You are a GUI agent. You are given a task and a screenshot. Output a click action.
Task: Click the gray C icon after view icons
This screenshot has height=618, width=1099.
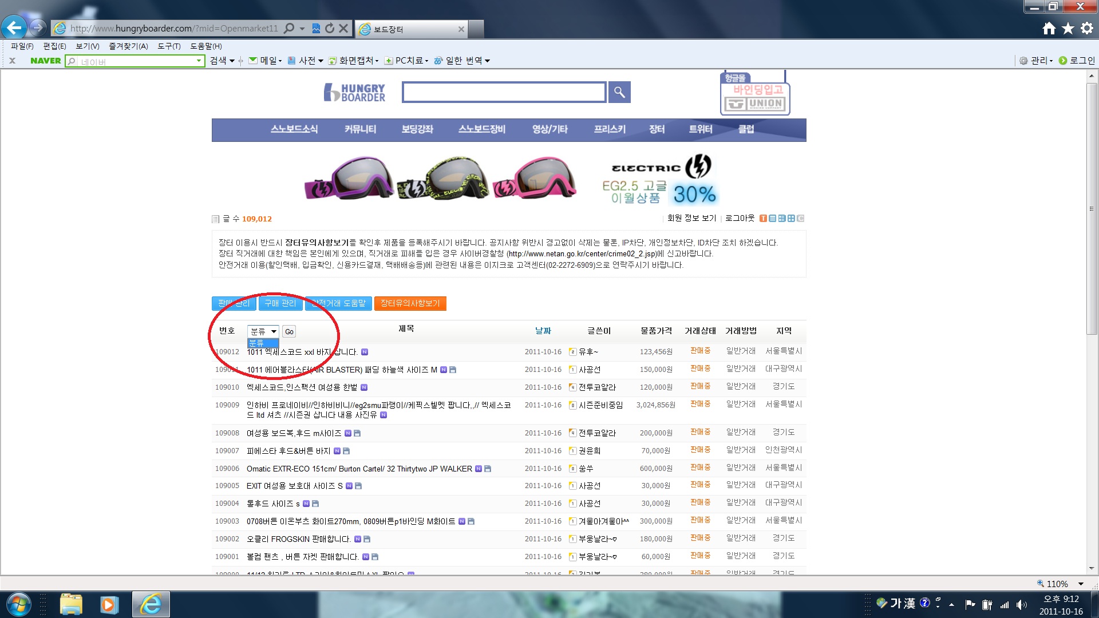pos(801,219)
